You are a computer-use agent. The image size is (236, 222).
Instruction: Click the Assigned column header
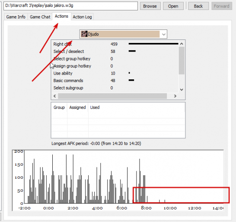(77, 108)
